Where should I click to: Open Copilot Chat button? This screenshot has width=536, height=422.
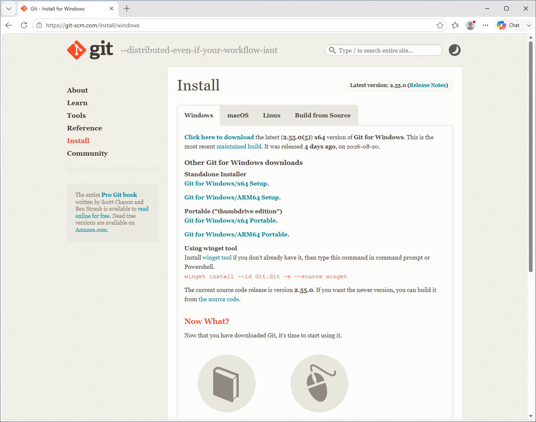(x=509, y=25)
